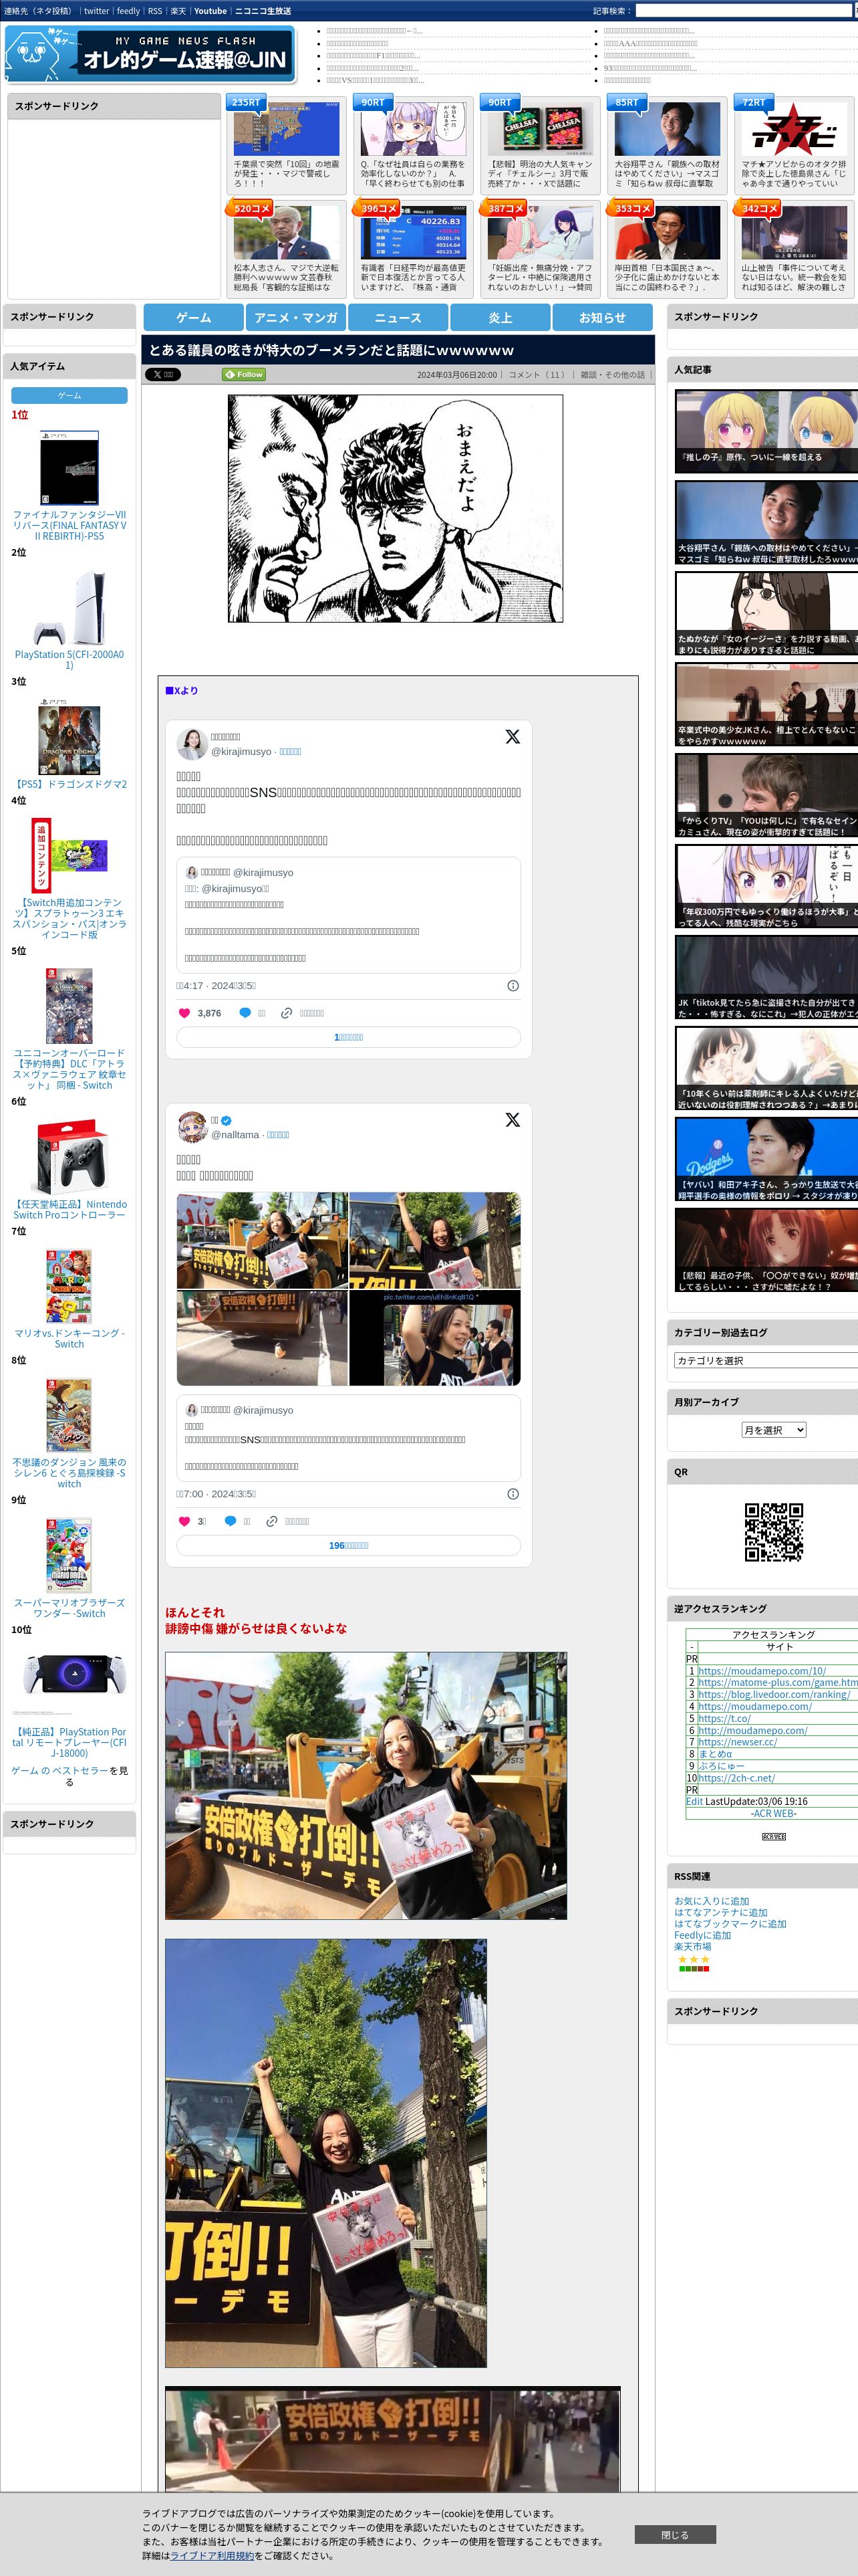Click the ■Xより source link
The height and width of the screenshot is (2576, 858).
182,690
